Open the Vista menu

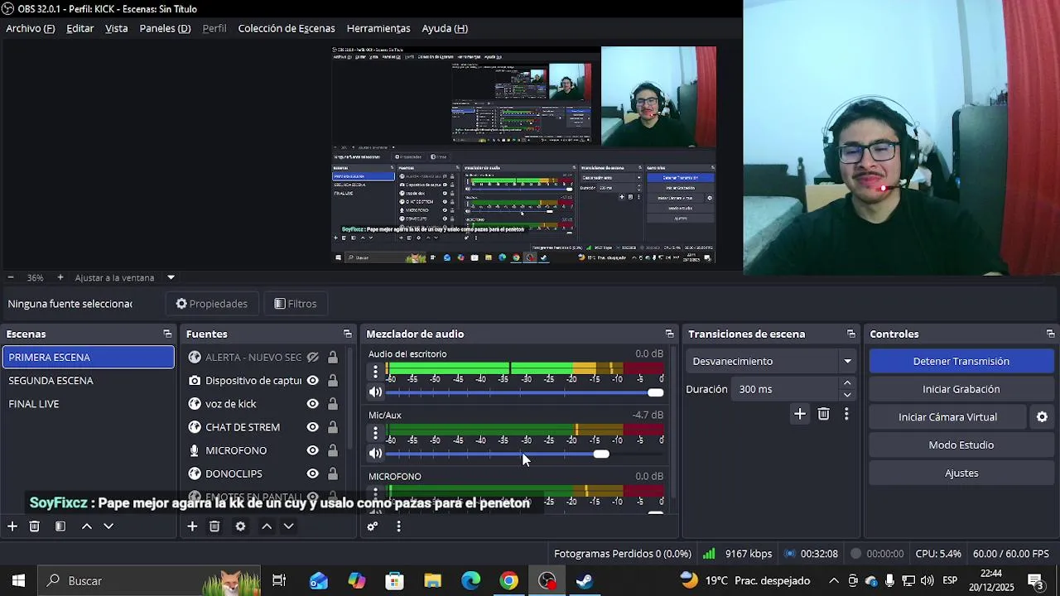[x=117, y=28]
